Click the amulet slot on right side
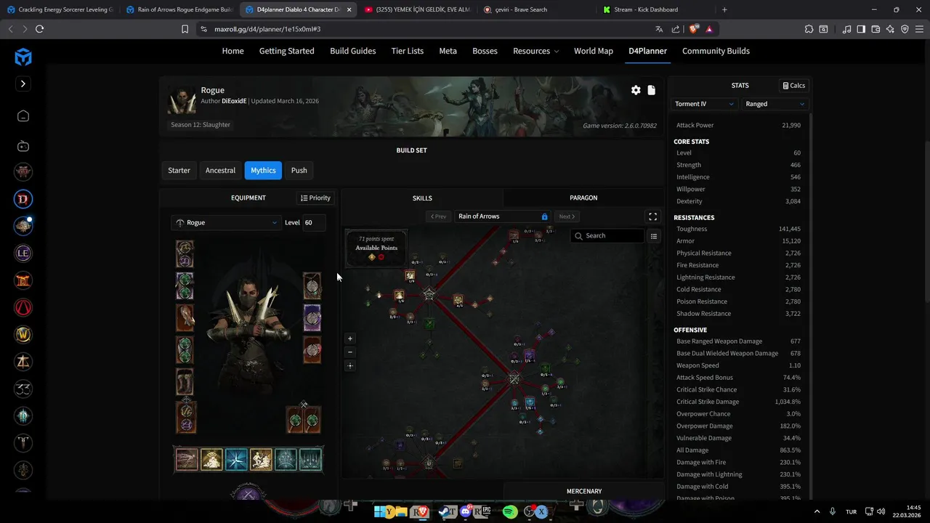This screenshot has width=930, height=523. point(312,286)
